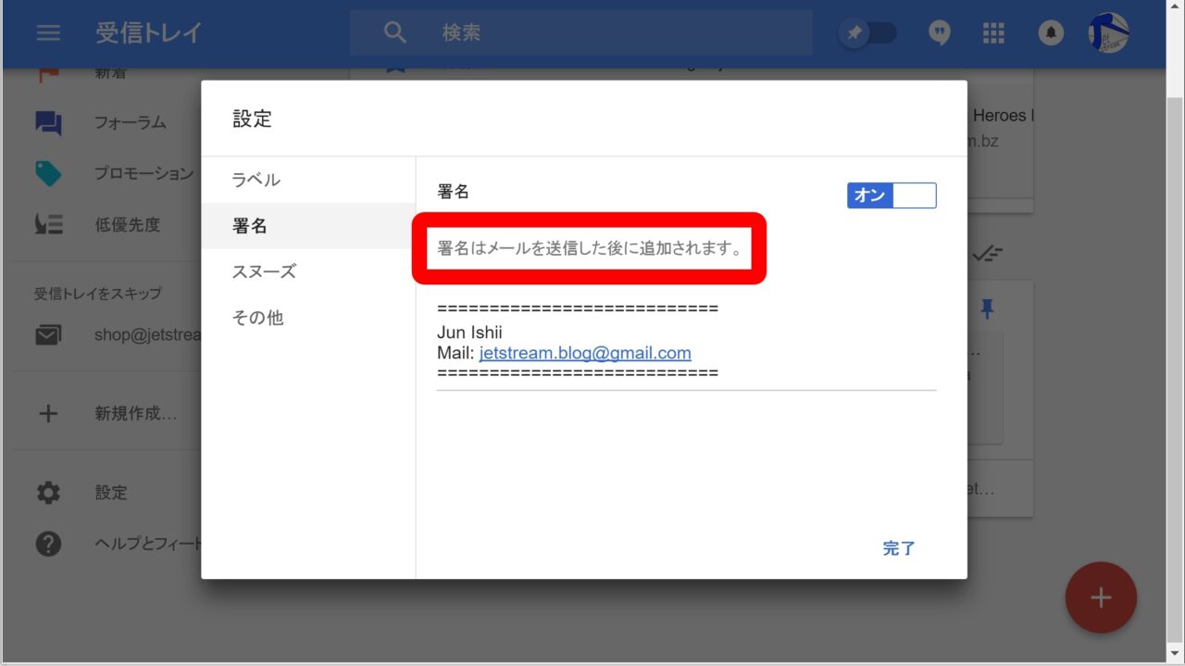Viewport: 1185px width, 666px height.
Task: Click the red compose plus button
Action: (x=1100, y=597)
